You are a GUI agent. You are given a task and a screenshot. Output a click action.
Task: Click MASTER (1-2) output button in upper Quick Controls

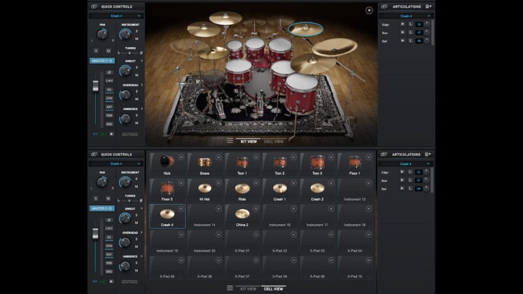pos(102,61)
